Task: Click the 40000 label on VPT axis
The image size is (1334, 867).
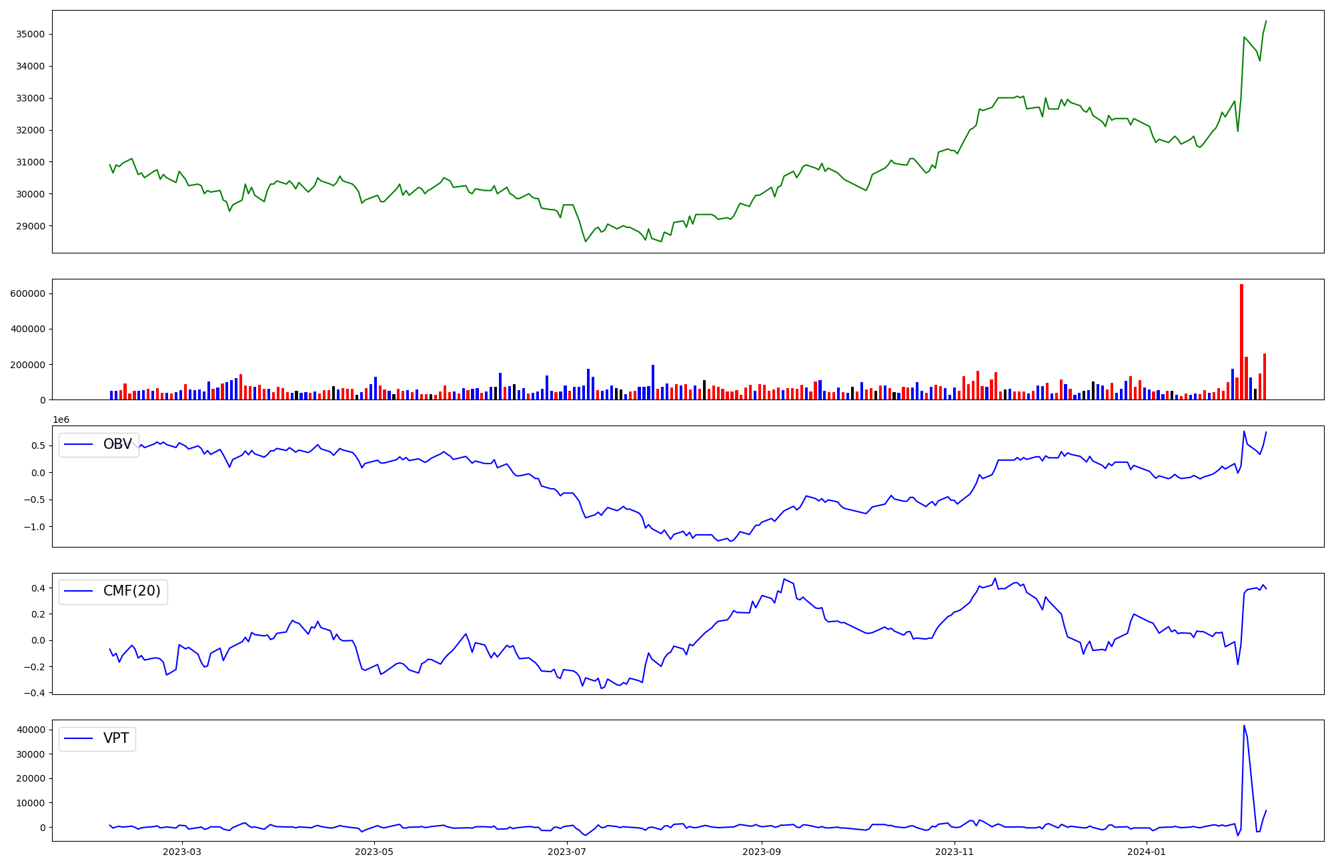Action: click(x=29, y=730)
